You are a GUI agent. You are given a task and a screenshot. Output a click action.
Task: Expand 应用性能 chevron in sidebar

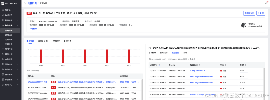coord(18,49)
